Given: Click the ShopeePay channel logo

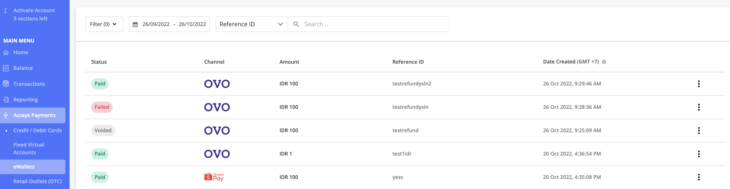Looking at the screenshot, I should (214, 177).
